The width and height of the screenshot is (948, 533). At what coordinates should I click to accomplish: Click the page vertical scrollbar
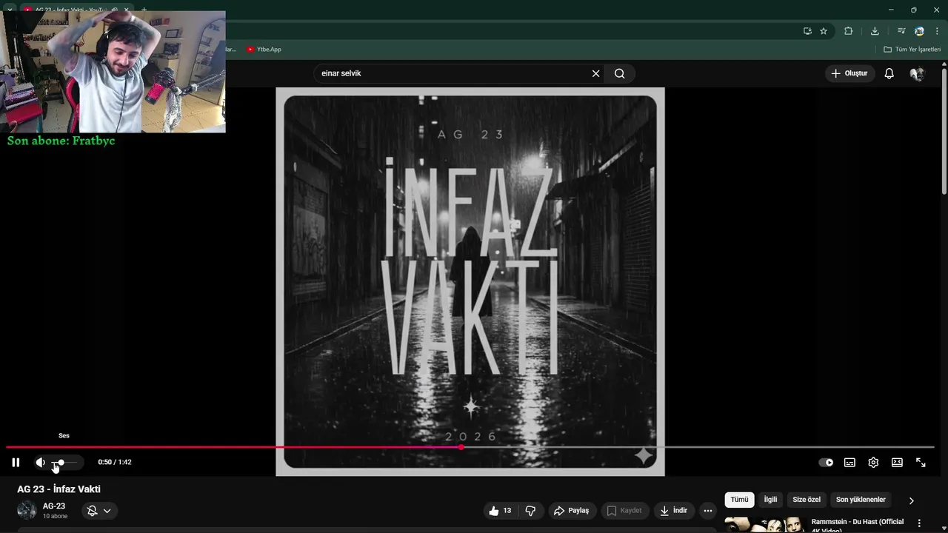944,133
